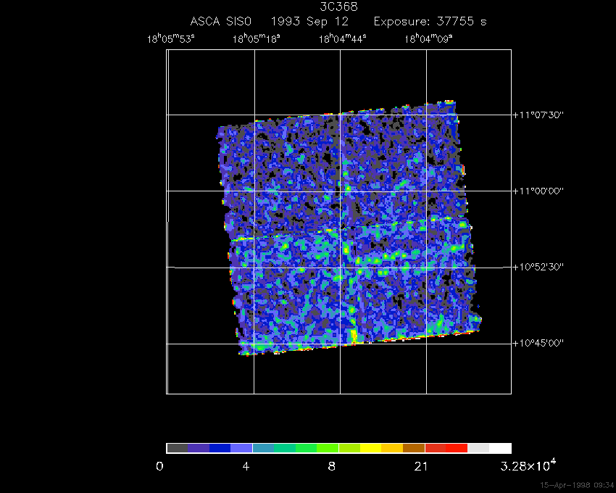
Task: Select the +11°00'00" declination label
Action: 538,191
